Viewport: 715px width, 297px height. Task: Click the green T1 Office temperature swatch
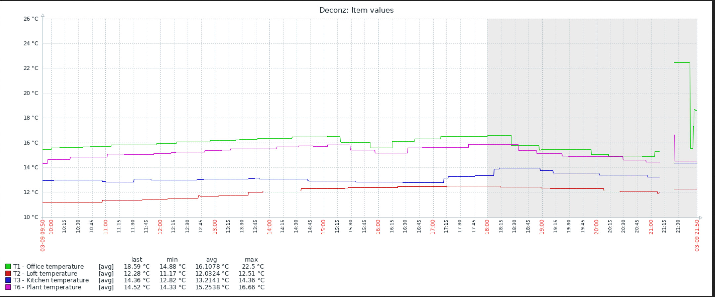pos(8,267)
